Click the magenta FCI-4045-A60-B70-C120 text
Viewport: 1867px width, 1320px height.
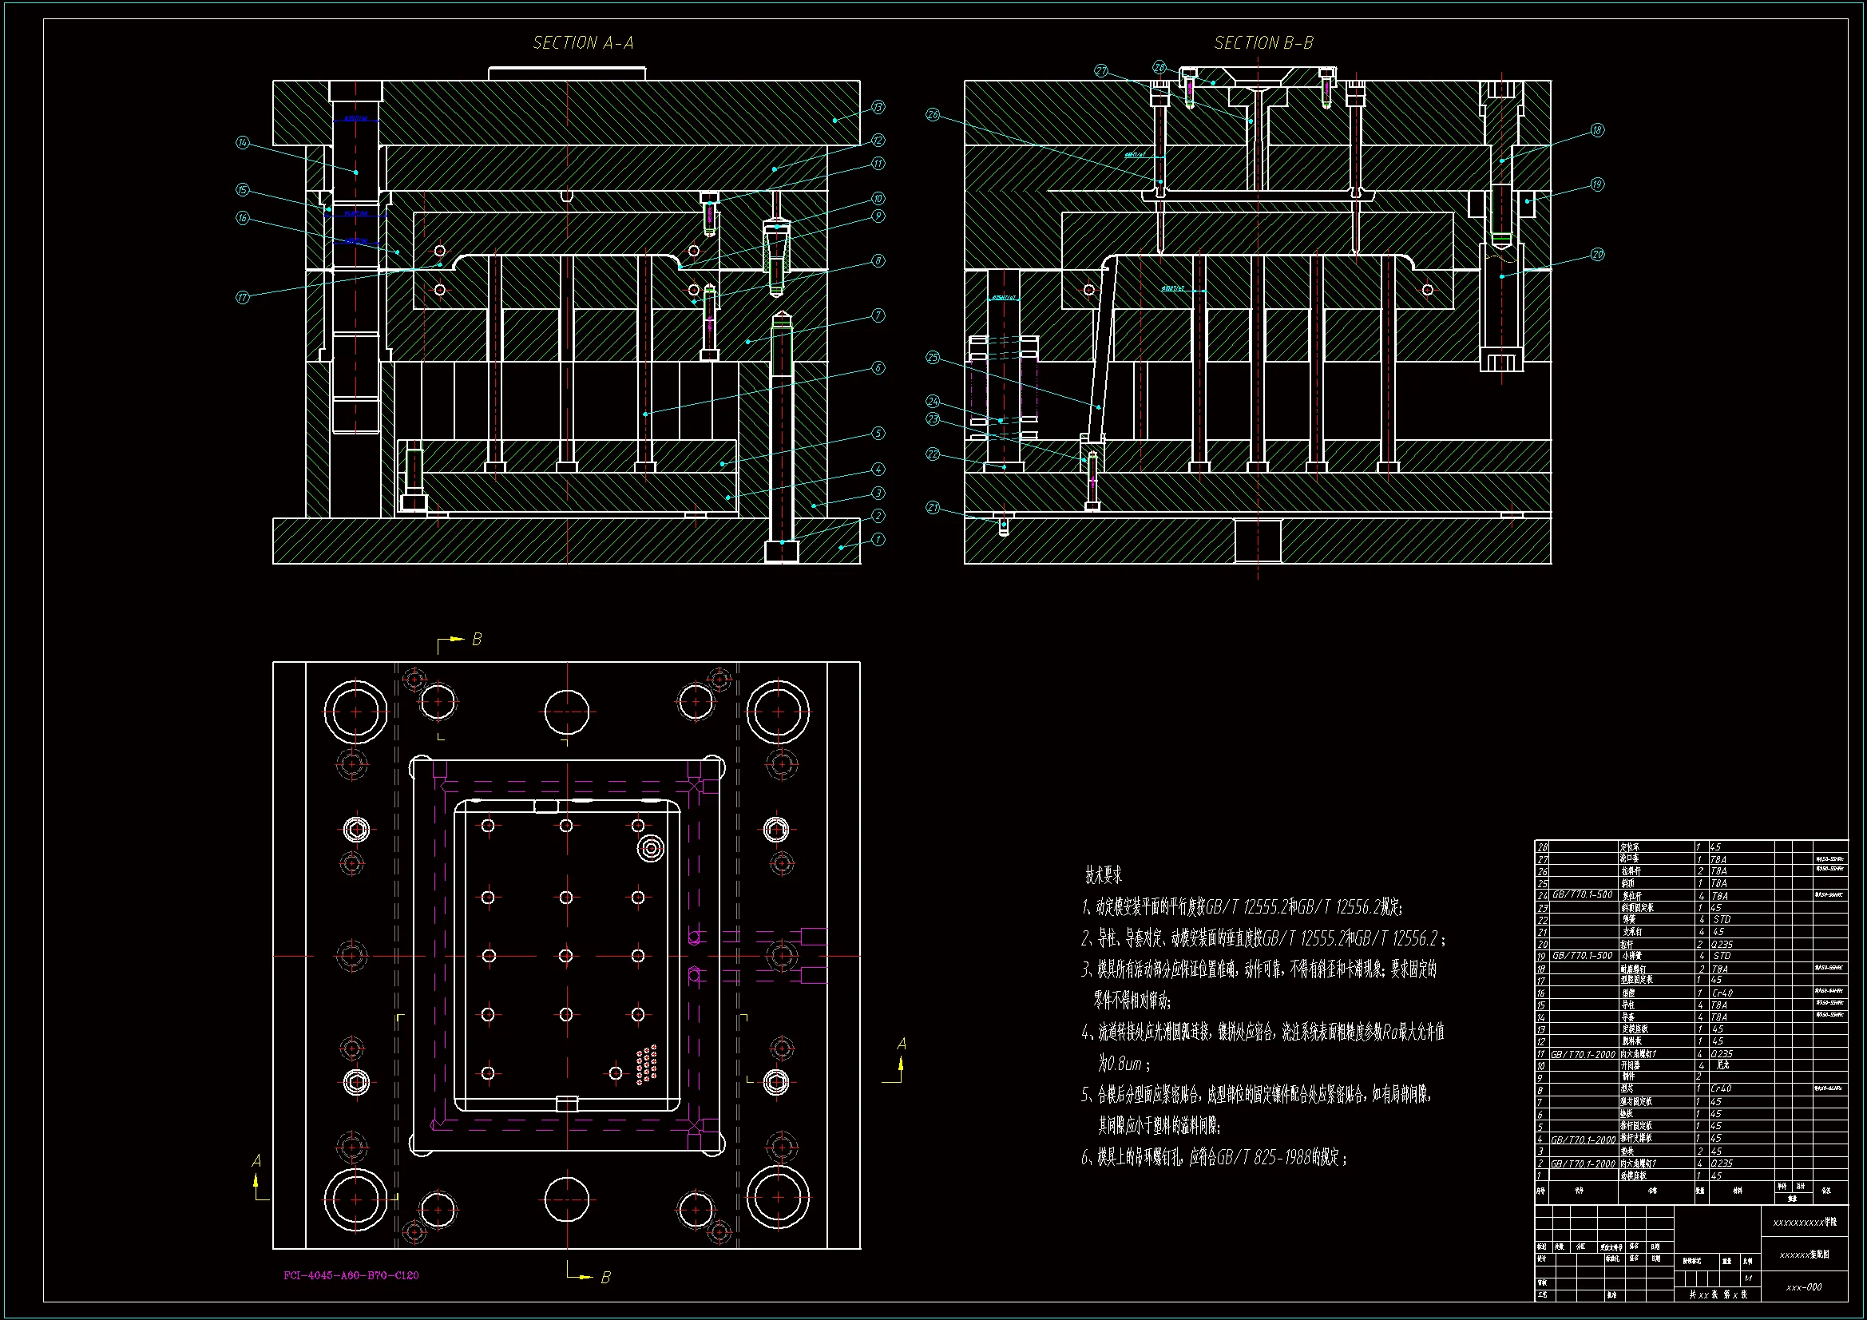point(351,1275)
